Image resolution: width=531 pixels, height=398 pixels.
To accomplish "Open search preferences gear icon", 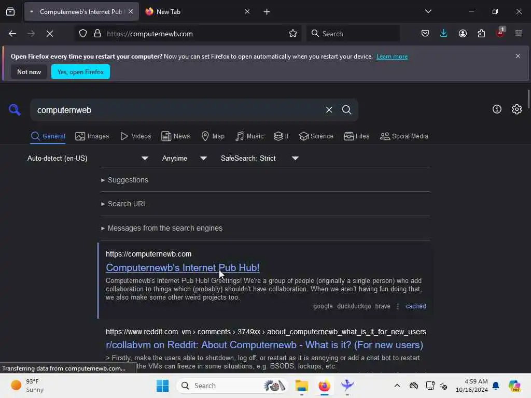I will tap(517, 109).
